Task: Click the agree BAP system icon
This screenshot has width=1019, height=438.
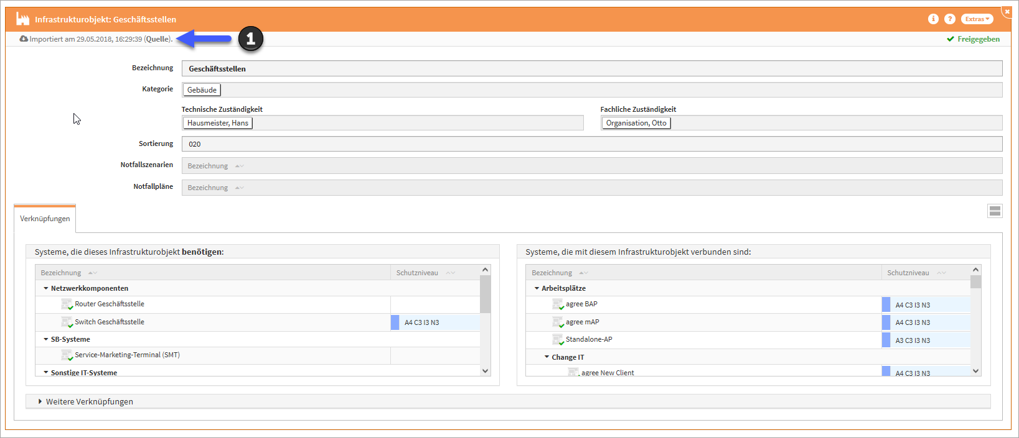Action: coord(558,304)
